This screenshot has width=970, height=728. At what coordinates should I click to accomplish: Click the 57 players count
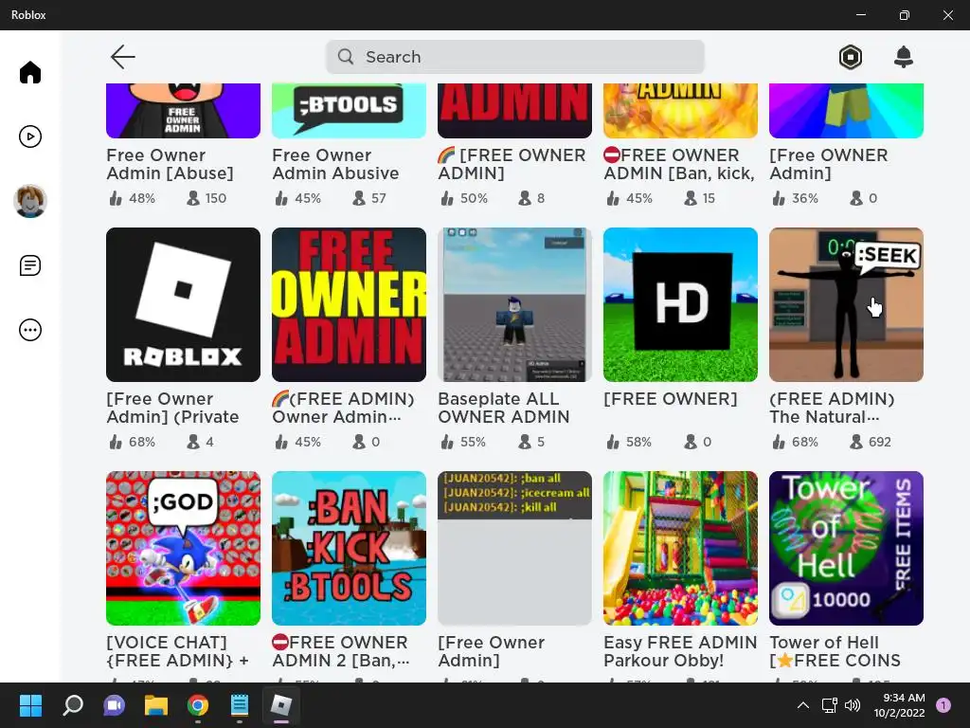379,198
